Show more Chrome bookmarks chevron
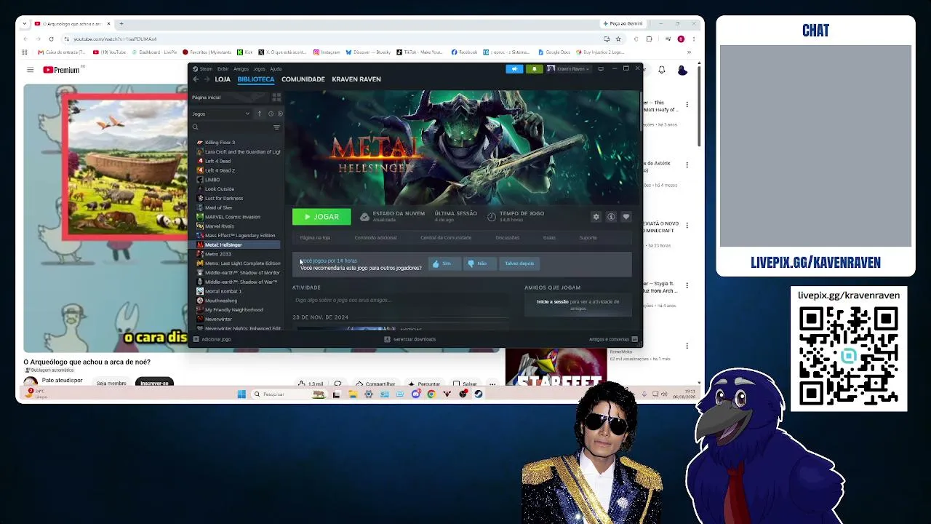 [689, 52]
